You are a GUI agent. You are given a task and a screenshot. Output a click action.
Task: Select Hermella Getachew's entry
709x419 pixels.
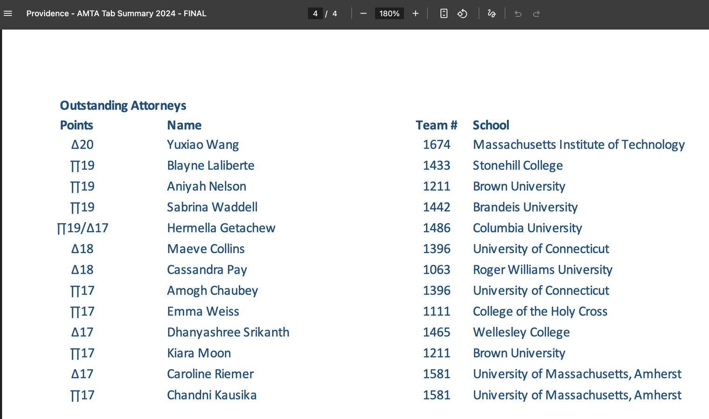221,228
